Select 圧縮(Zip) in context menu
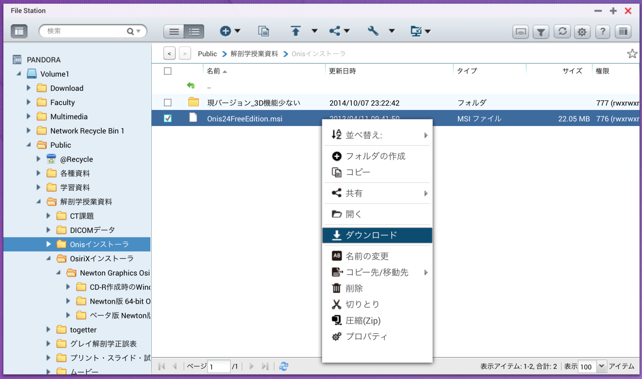Viewport: 642px width, 379px height. [377, 320]
